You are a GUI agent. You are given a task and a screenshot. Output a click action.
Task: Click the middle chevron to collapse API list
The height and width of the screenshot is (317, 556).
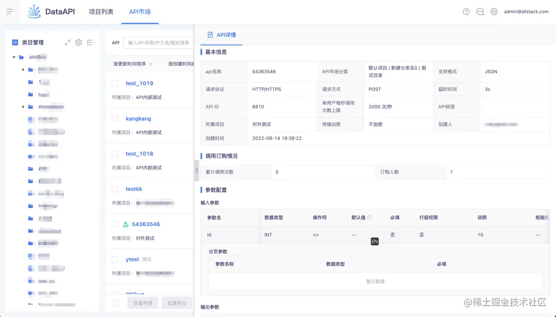196,171
